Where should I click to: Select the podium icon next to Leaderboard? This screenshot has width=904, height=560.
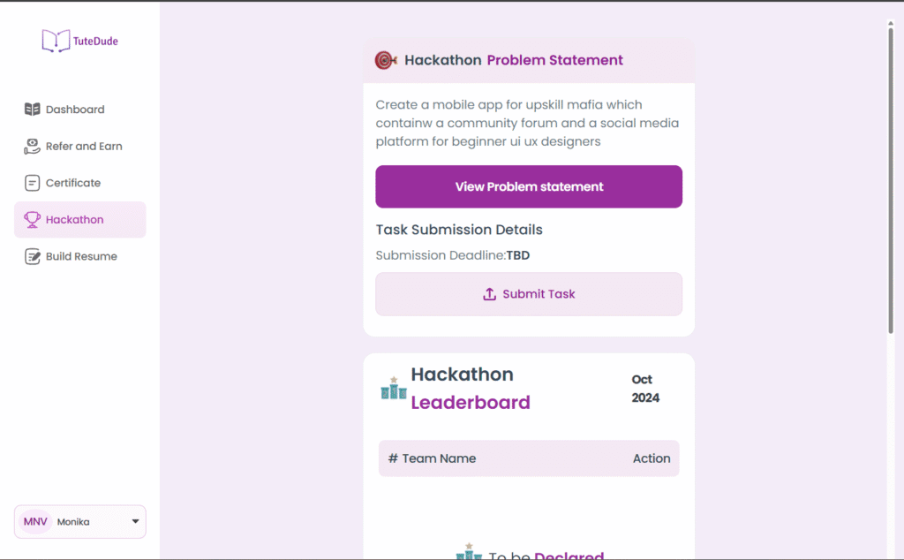[x=392, y=389]
